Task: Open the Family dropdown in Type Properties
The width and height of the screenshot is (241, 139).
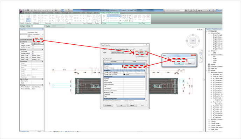Action: (133, 49)
